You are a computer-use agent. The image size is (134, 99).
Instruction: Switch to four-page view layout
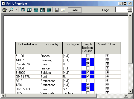coord(42,10)
